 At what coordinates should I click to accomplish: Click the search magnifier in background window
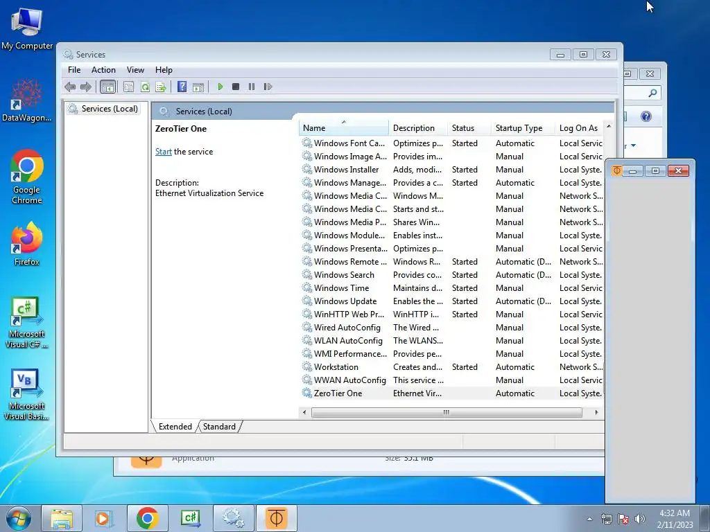click(652, 93)
